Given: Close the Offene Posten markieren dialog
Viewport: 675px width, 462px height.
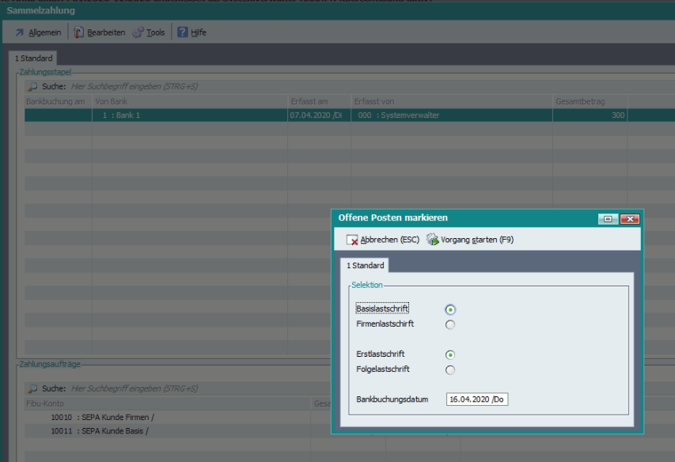Looking at the screenshot, I should click(630, 219).
